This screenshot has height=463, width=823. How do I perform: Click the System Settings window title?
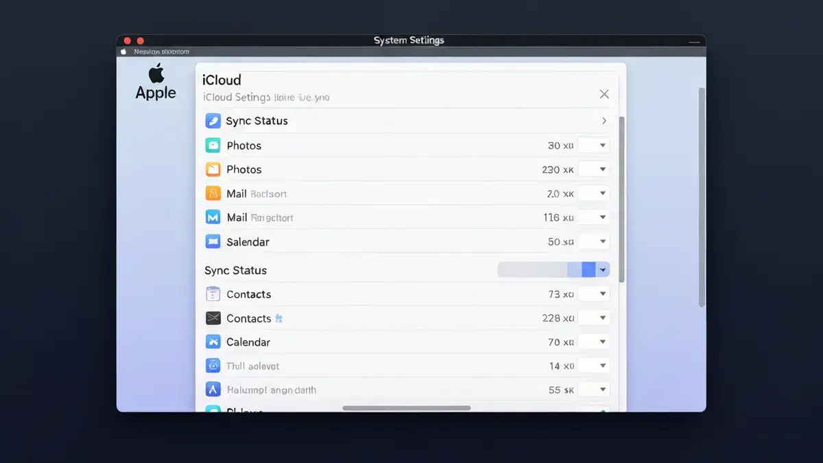point(409,40)
